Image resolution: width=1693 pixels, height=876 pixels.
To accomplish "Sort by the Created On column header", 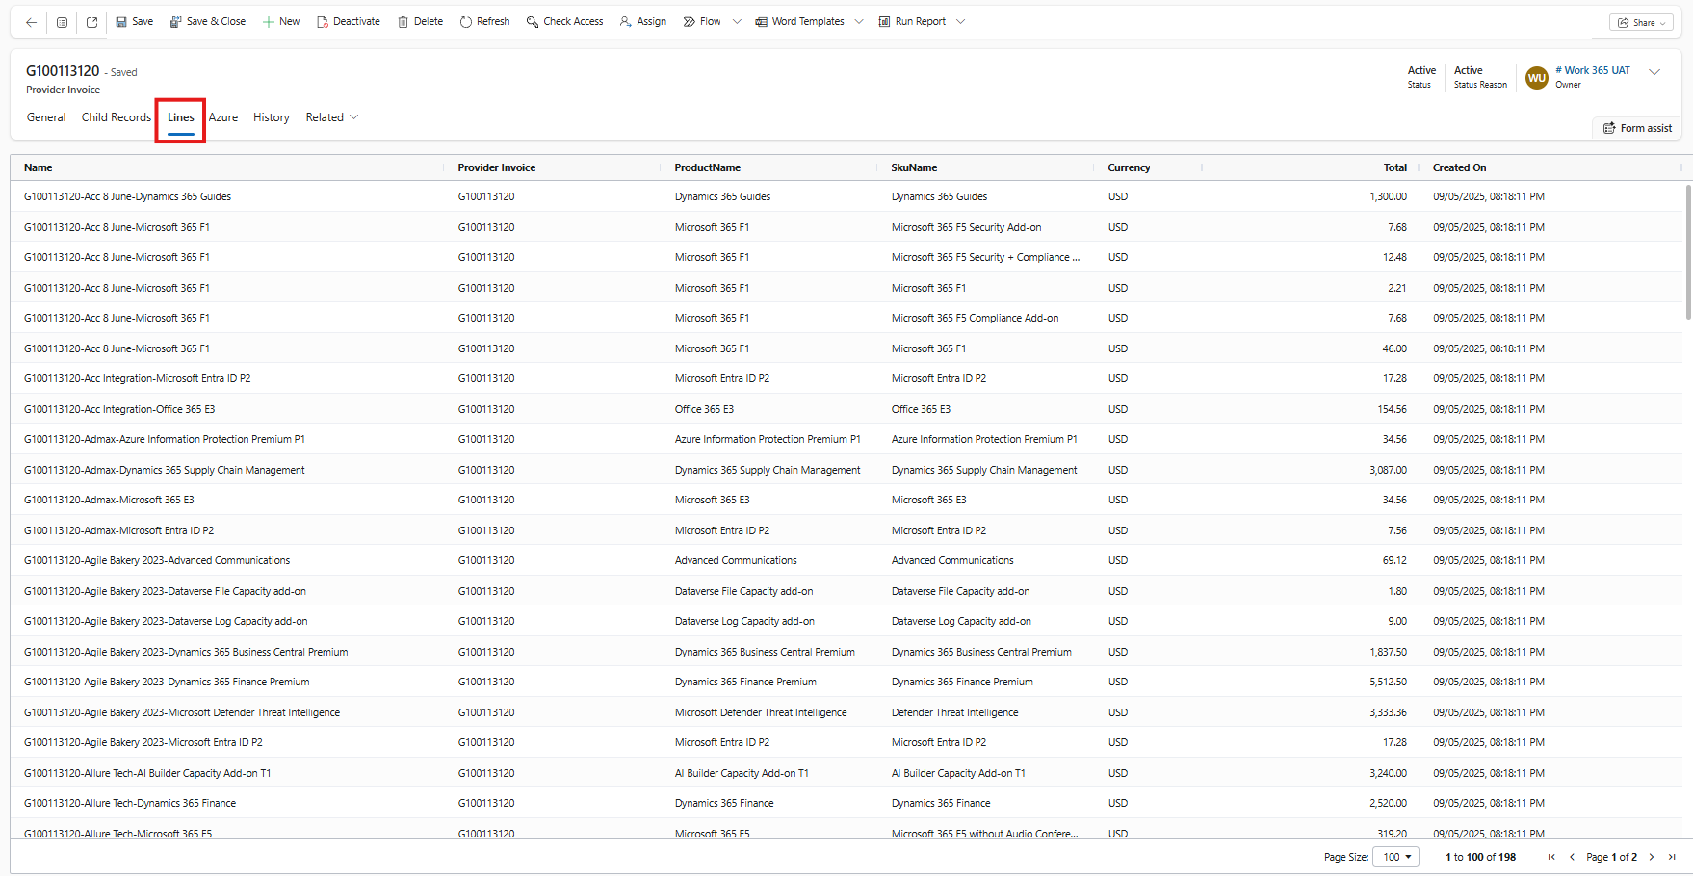I will 1459,167.
